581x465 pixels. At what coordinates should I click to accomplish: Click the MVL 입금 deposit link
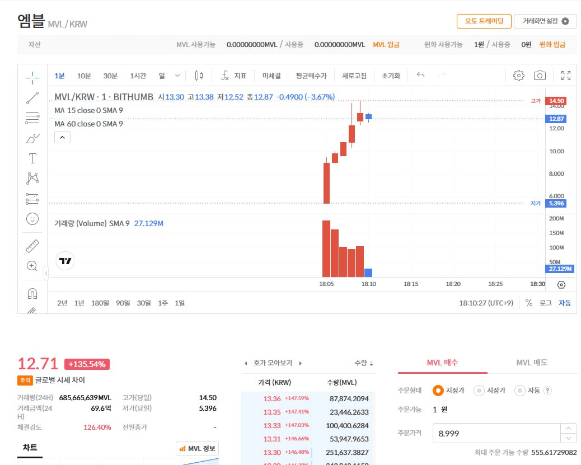[386, 44]
